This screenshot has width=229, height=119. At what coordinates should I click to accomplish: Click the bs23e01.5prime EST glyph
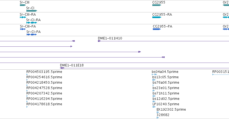153,91
